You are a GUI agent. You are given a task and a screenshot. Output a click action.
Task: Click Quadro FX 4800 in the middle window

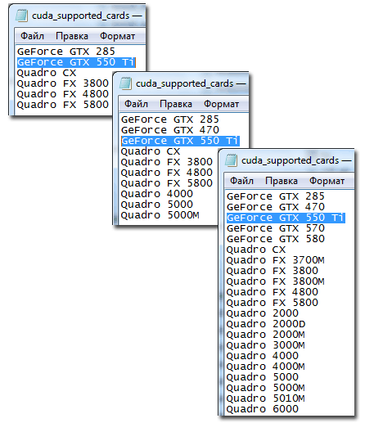coord(167,173)
